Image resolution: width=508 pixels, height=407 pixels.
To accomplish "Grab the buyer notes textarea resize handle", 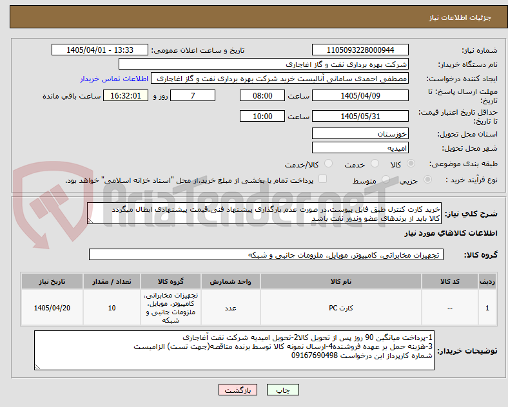I will click(x=37, y=367).
